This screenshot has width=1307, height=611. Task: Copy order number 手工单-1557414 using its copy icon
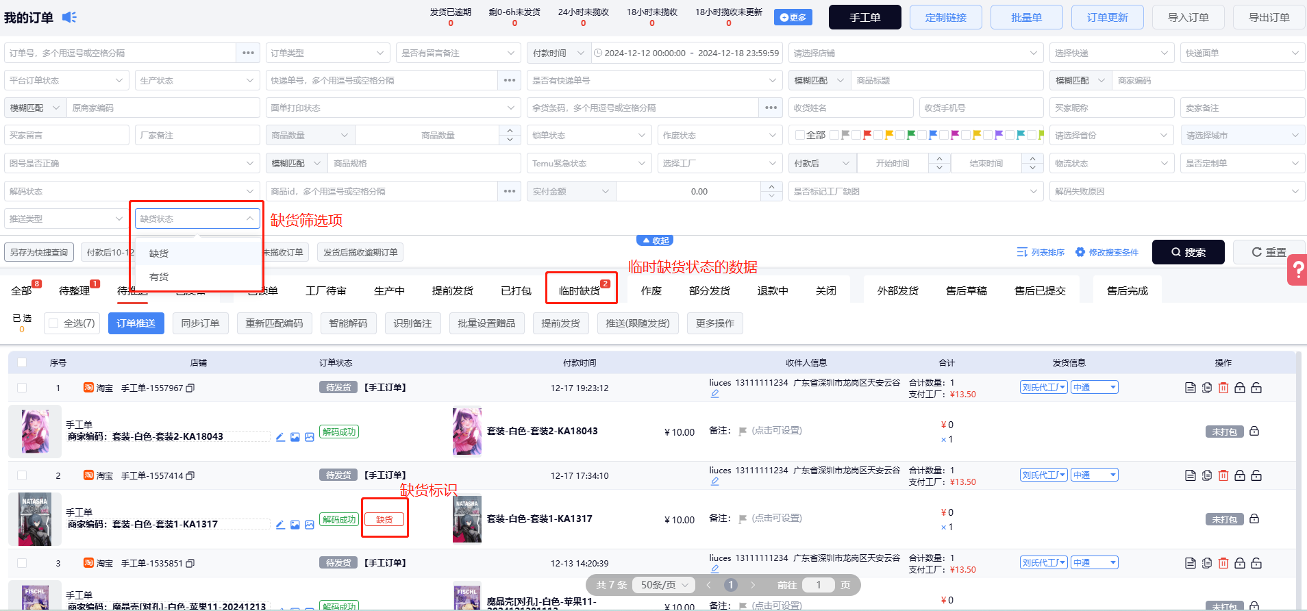(x=190, y=475)
